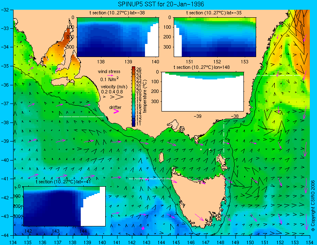Click the 't section (10..27°C) lon=148' heading

tap(202, 67)
